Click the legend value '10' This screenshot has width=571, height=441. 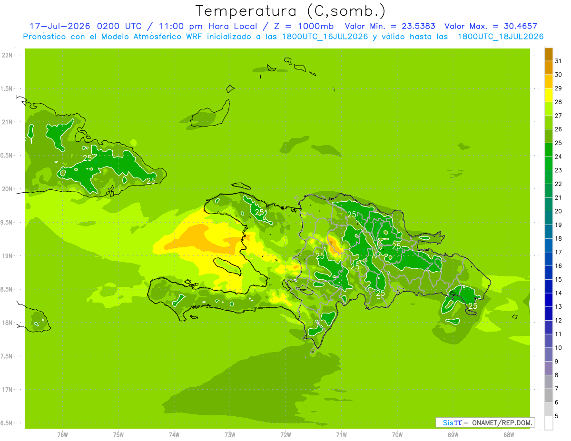558,348
